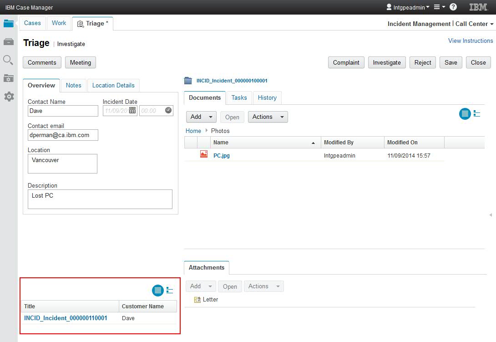Click the help question mark icon
Screen dimensions: 496x342
[453, 7]
